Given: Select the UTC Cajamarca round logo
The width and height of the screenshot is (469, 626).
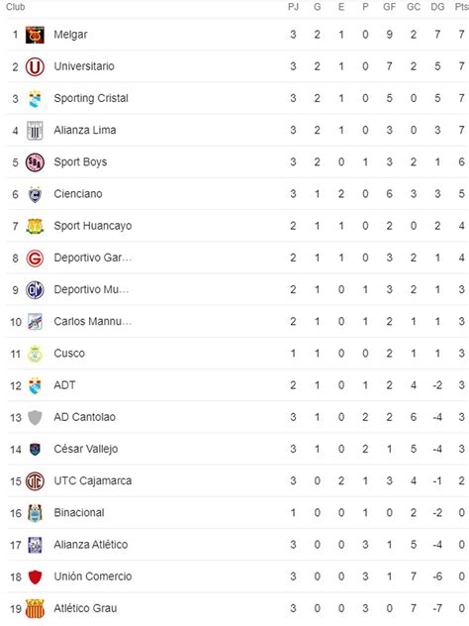Looking at the screenshot, I should coord(35,481).
